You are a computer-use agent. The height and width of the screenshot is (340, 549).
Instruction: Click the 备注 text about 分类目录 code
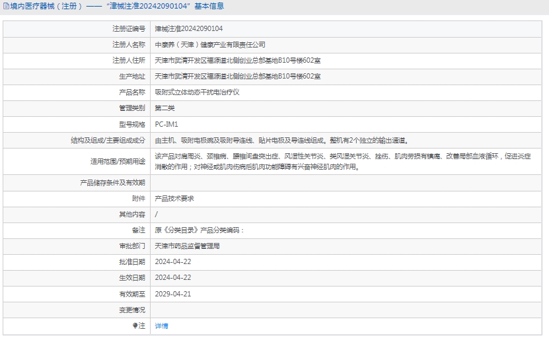(x=200, y=230)
